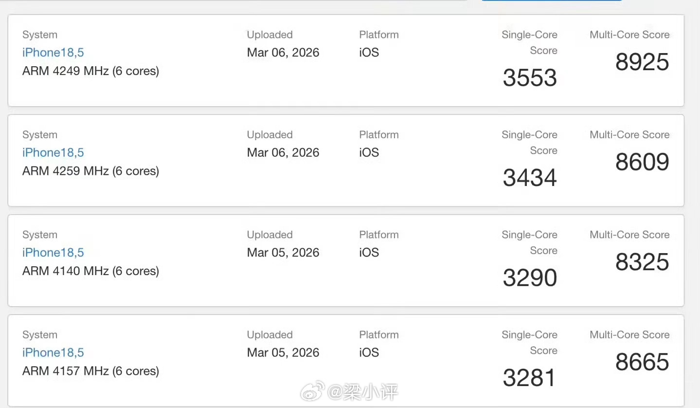Select the single-core score 3434
The image size is (700, 408).
[530, 178]
